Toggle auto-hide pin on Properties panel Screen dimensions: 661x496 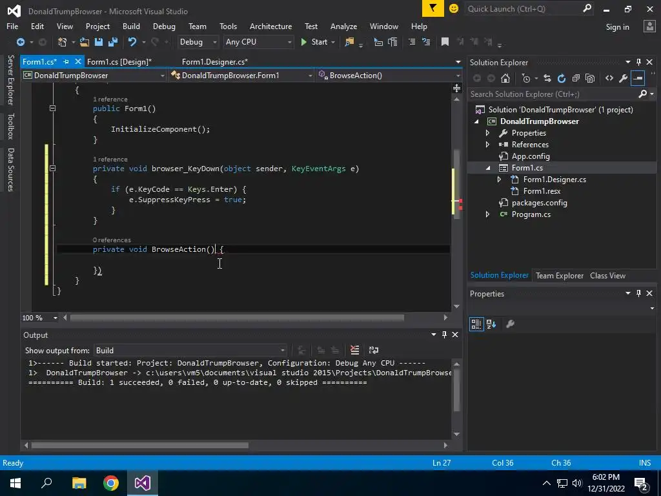[x=638, y=293]
